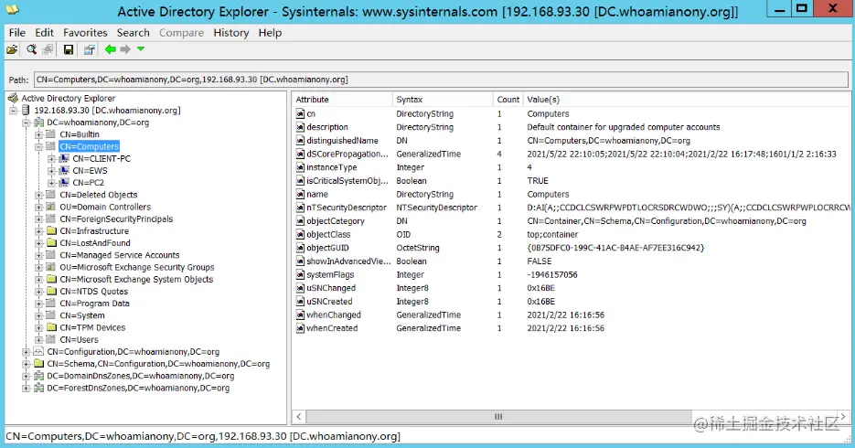855x448 pixels.
Task: Collapse the 192.168.93.30 server node
Action: [15, 111]
